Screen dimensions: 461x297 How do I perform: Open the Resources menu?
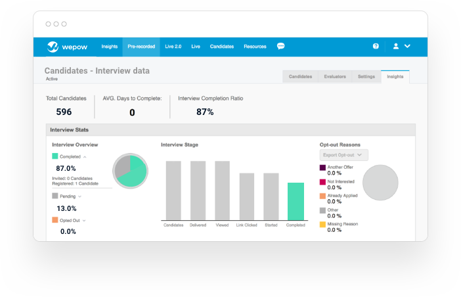(255, 47)
